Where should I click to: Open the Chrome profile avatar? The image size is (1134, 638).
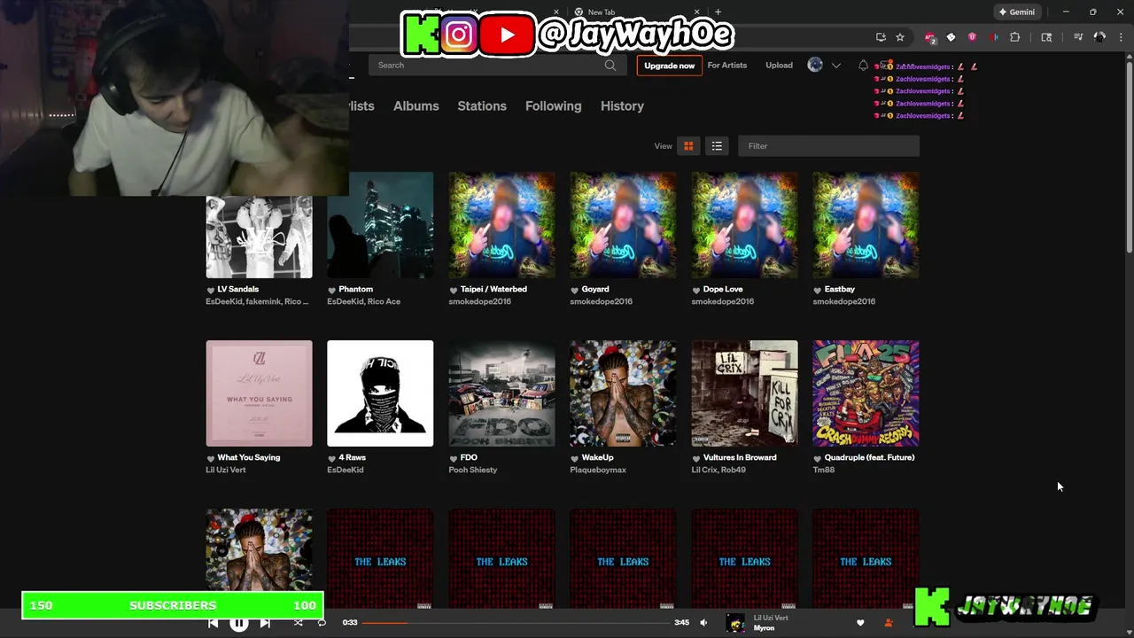click(1099, 37)
